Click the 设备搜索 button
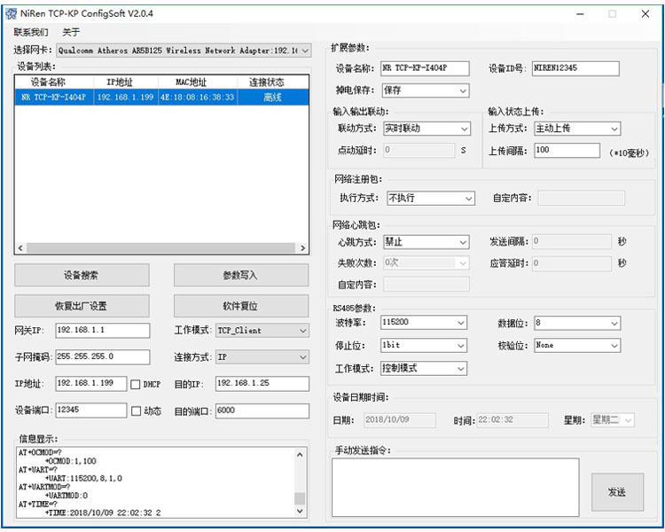Image resolution: width=665 pixels, height=532 pixels. (82, 276)
